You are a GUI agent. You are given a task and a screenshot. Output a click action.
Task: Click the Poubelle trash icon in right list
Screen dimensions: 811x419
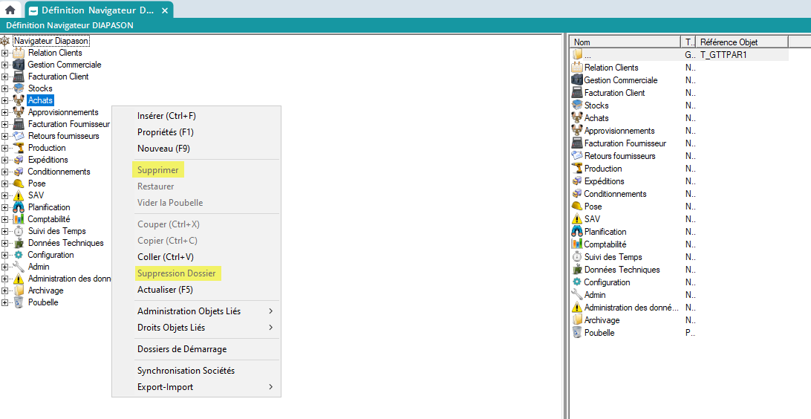(x=577, y=333)
